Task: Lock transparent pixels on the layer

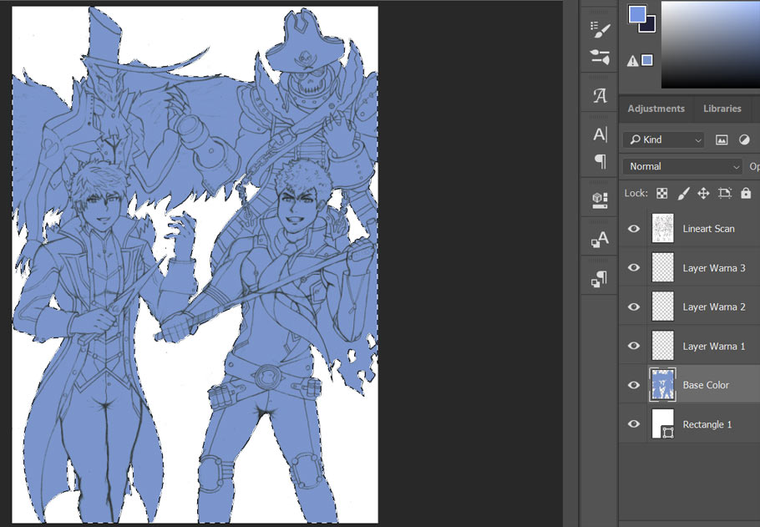Action: pos(661,194)
